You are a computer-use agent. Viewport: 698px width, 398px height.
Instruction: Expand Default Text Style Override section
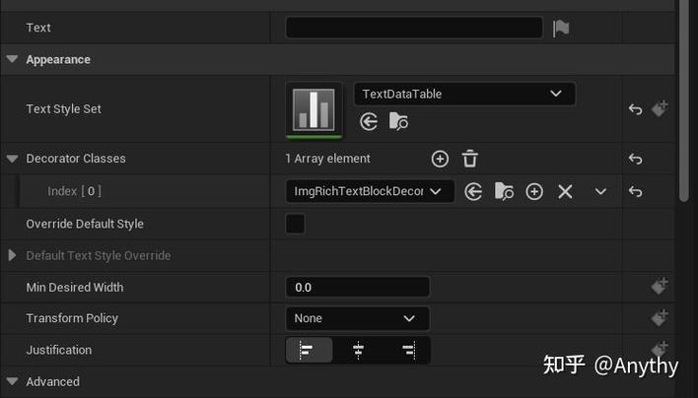tap(12, 255)
